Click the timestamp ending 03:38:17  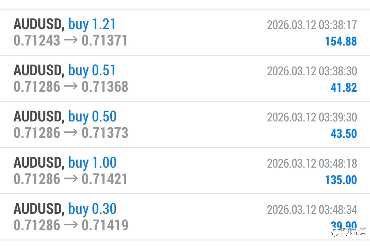click(312, 25)
